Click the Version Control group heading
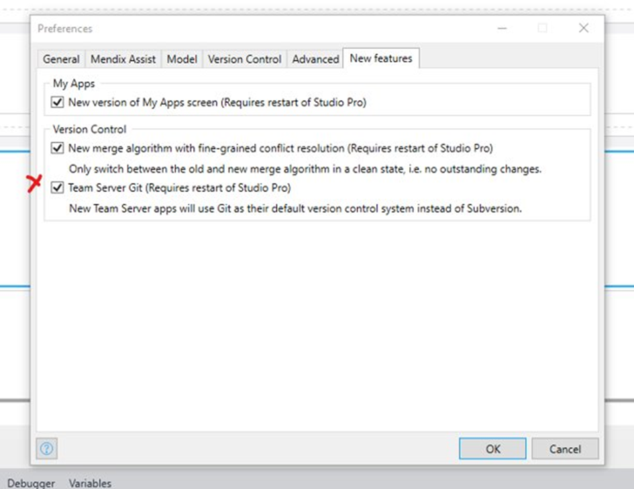Viewport: 634px width, 489px height. click(89, 130)
